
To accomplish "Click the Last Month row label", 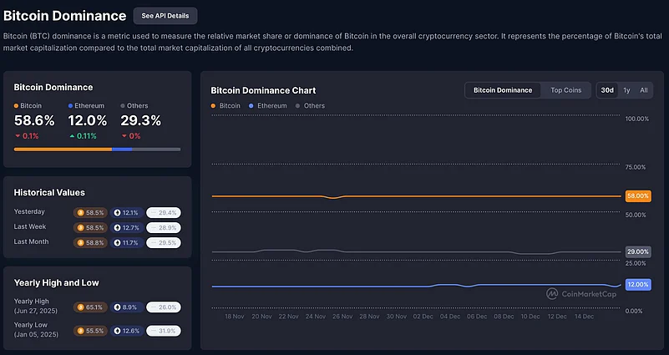I will click(x=31, y=241).
